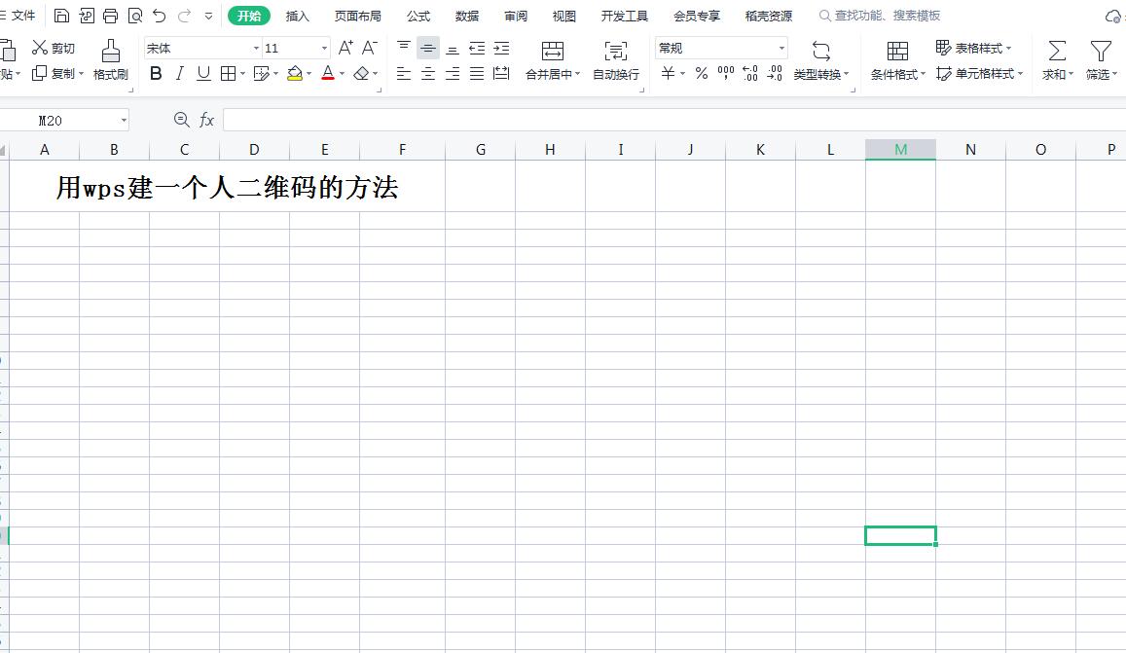Click the cloud sync icon at top right

point(1113,16)
